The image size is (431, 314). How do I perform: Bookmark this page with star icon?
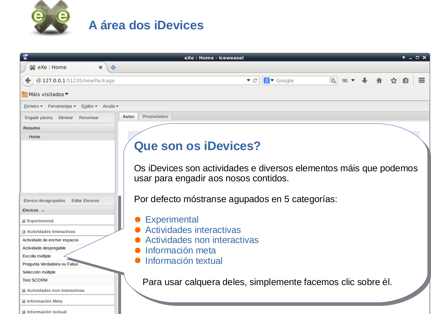pos(394,81)
